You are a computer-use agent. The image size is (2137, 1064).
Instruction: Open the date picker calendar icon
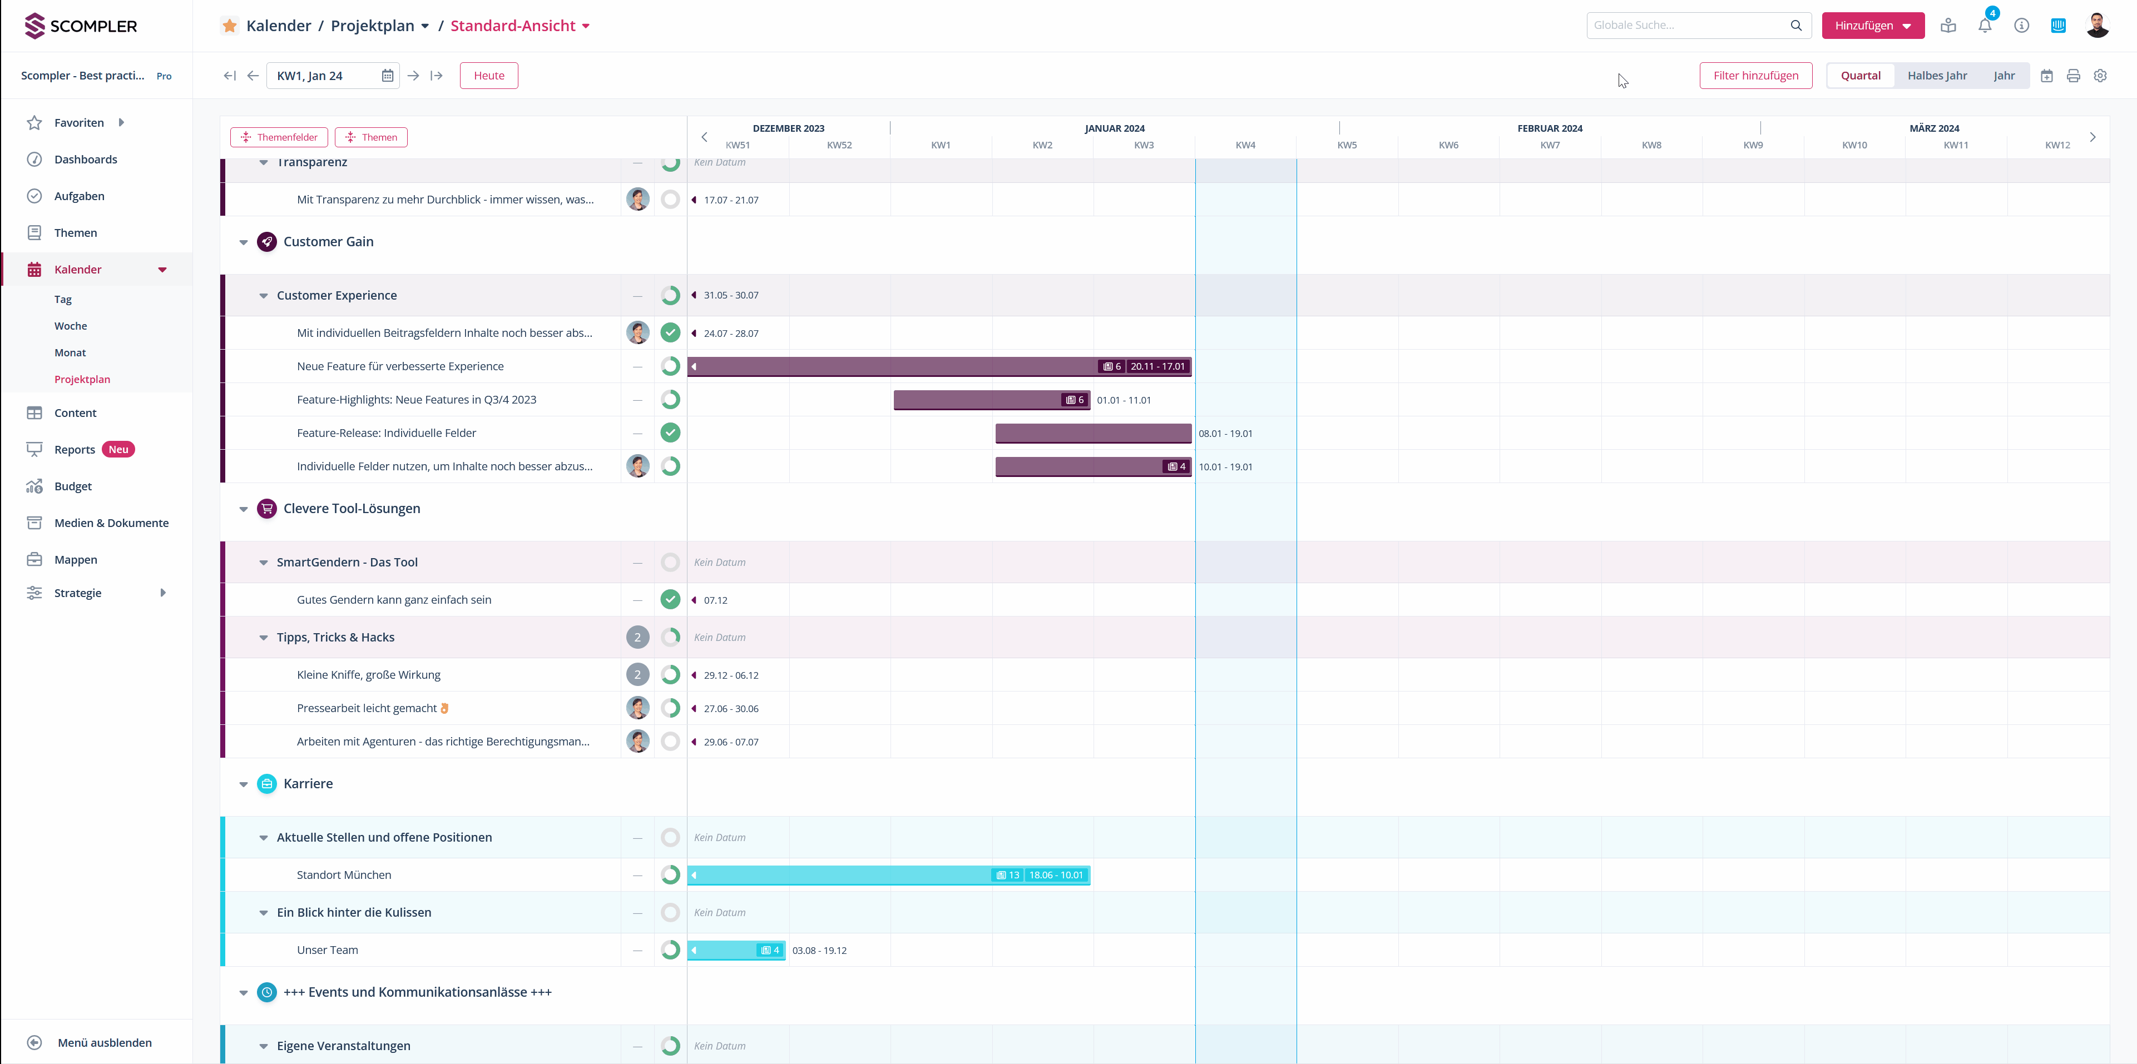[388, 76]
